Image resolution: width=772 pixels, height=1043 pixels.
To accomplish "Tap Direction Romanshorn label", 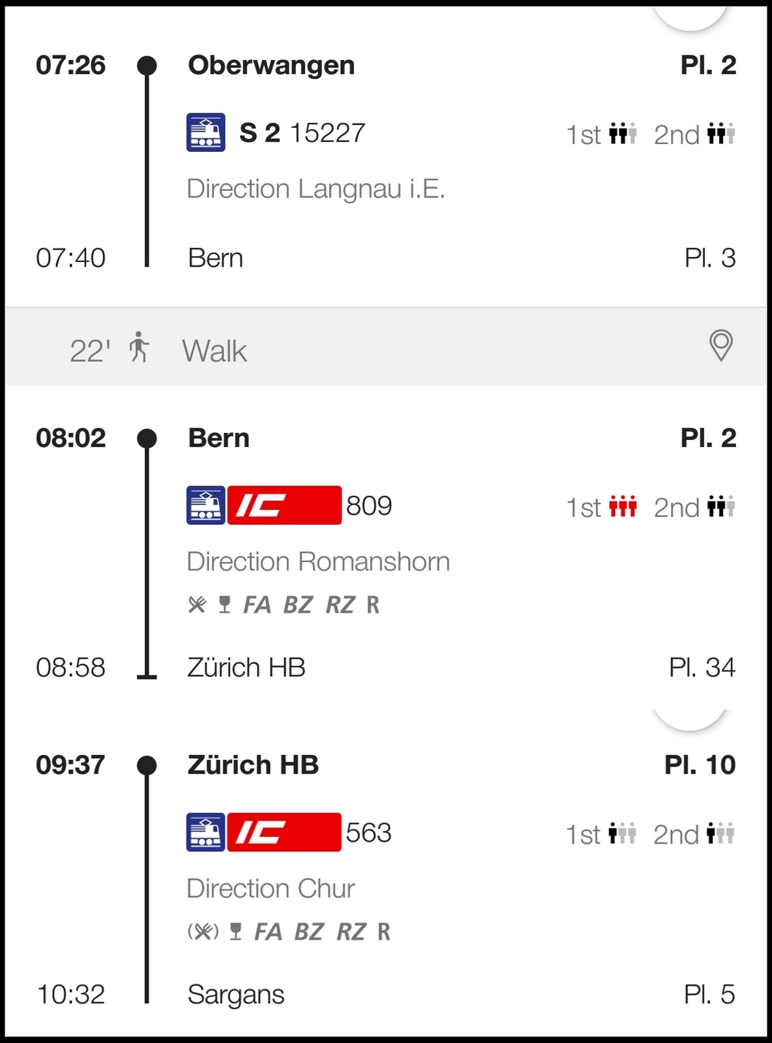I will [x=318, y=562].
